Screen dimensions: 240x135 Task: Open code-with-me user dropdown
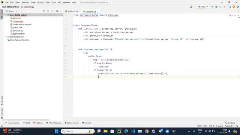(192, 7)
